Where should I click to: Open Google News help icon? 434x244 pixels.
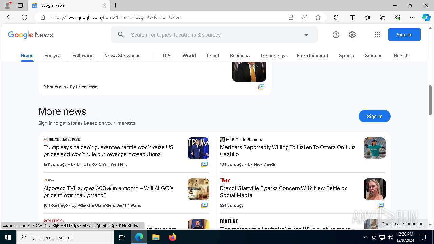coord(336,35)
